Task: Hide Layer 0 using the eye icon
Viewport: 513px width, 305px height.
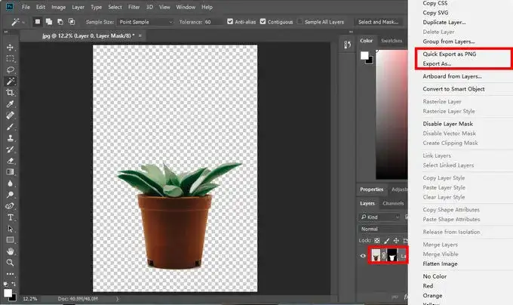Action: pos(364,257)
